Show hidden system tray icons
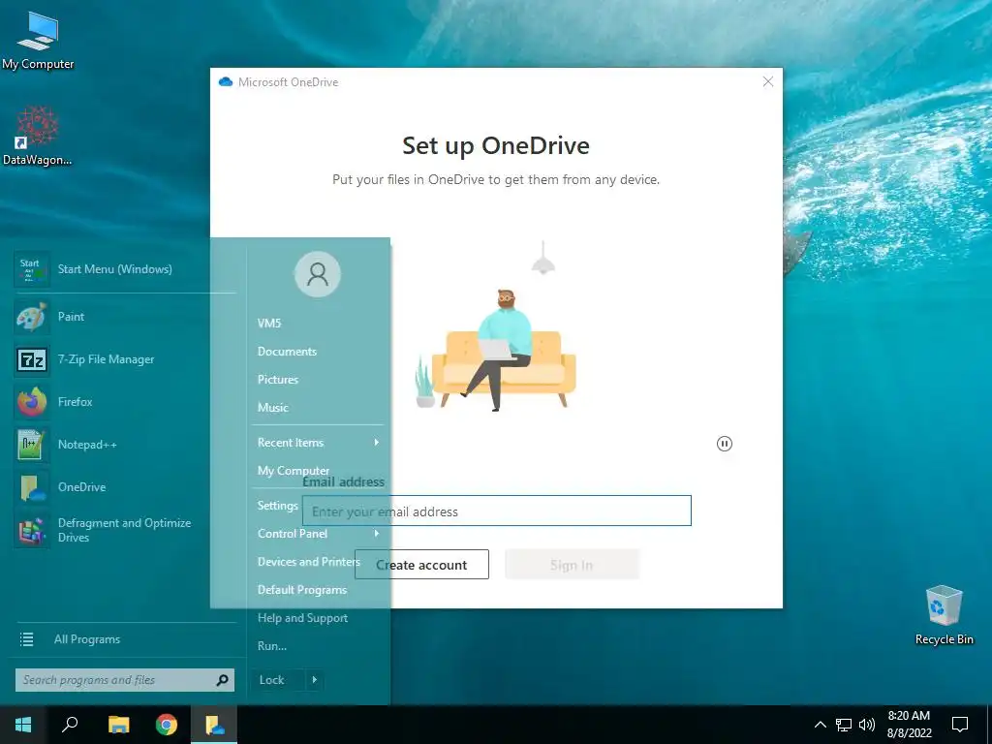 tap(820, 725)
